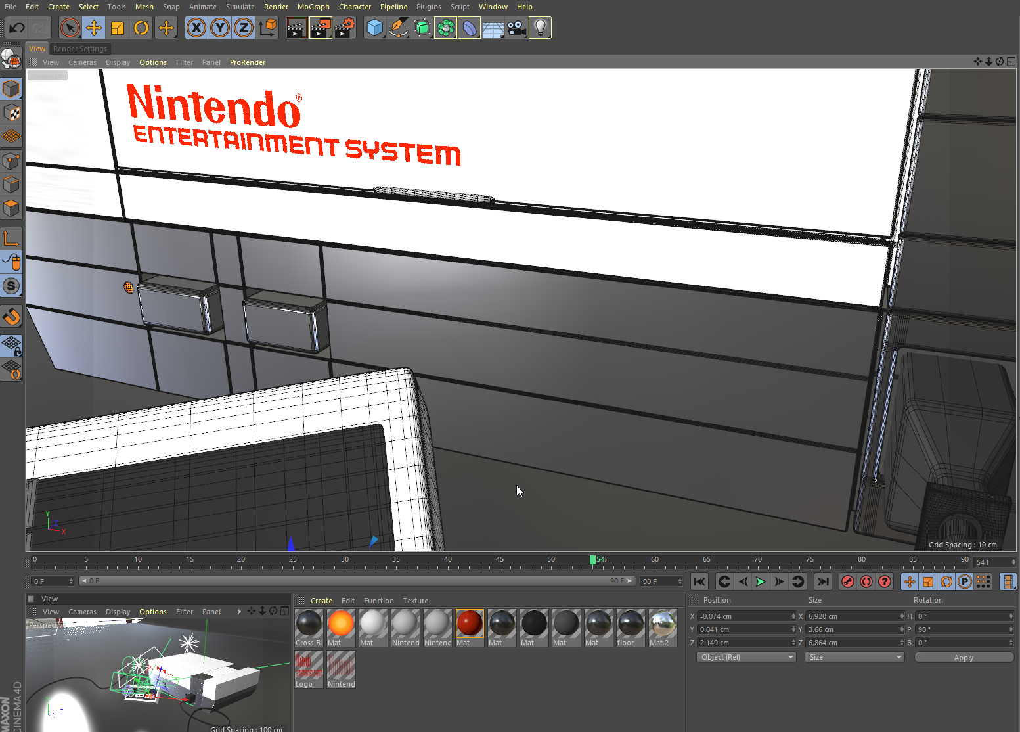The width and height of the screenshot is (1020, 732).
Task: Click Position X field -0.074 cm
Action: (x=747, y=616)
